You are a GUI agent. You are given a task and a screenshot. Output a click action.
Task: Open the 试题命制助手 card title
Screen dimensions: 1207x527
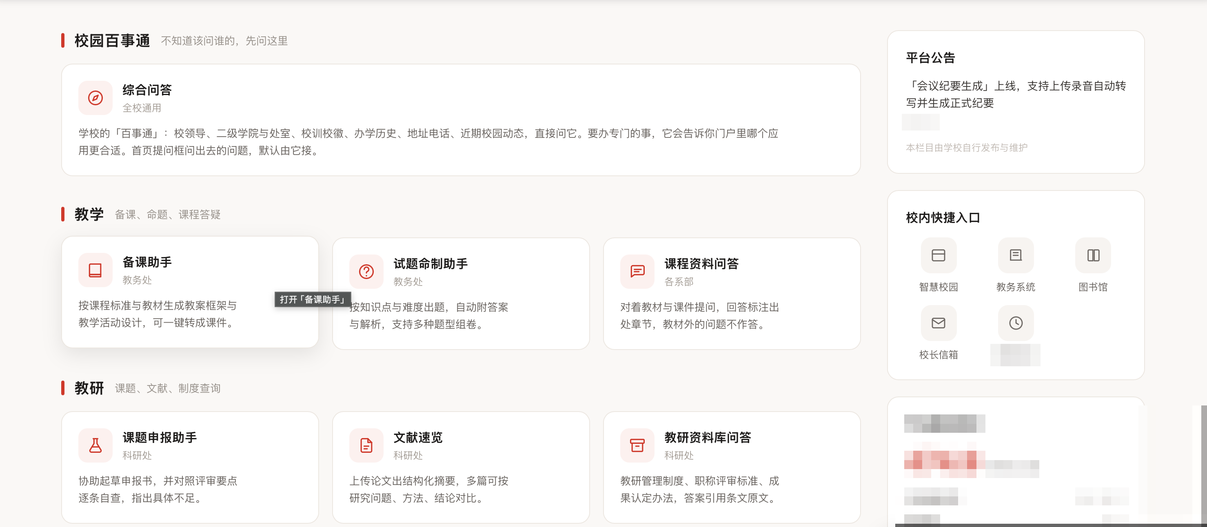(430, 264)
